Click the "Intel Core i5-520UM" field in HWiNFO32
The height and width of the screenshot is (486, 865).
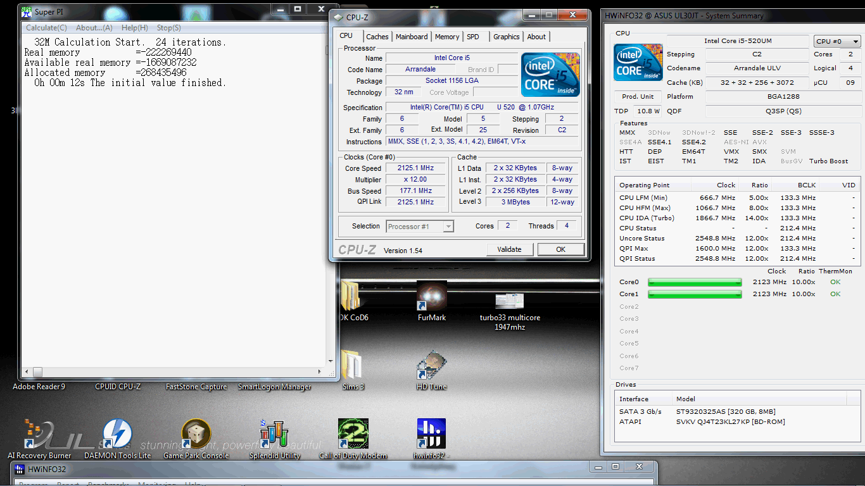pos(738,41)
